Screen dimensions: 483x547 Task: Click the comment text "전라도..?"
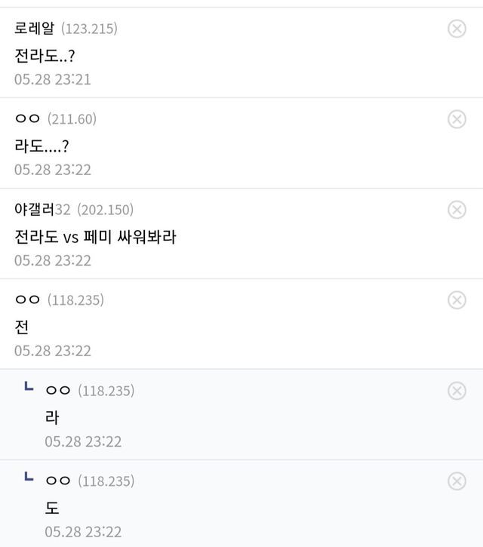(45, 56)
